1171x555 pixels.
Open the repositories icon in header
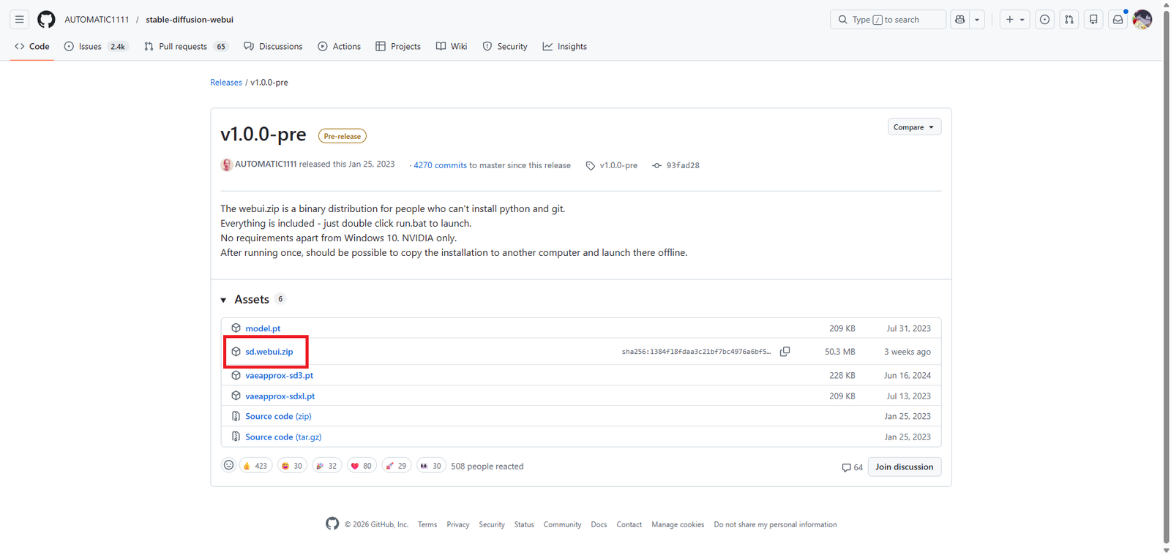(1093, 20)
